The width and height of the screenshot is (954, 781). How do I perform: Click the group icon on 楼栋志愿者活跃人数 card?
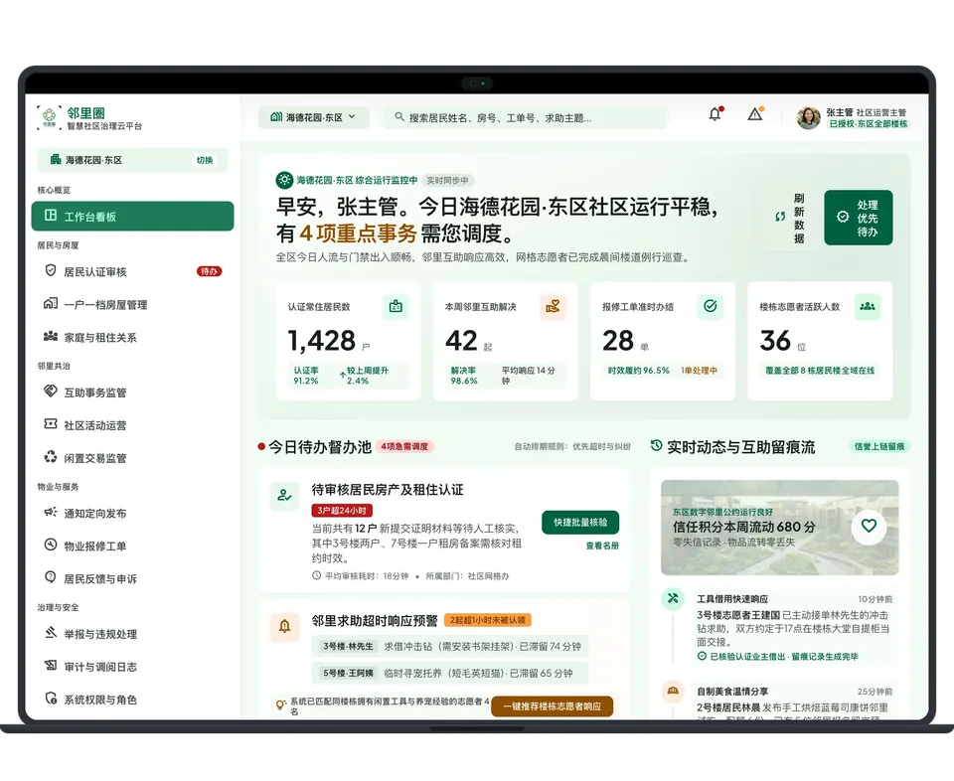(868, 307)
